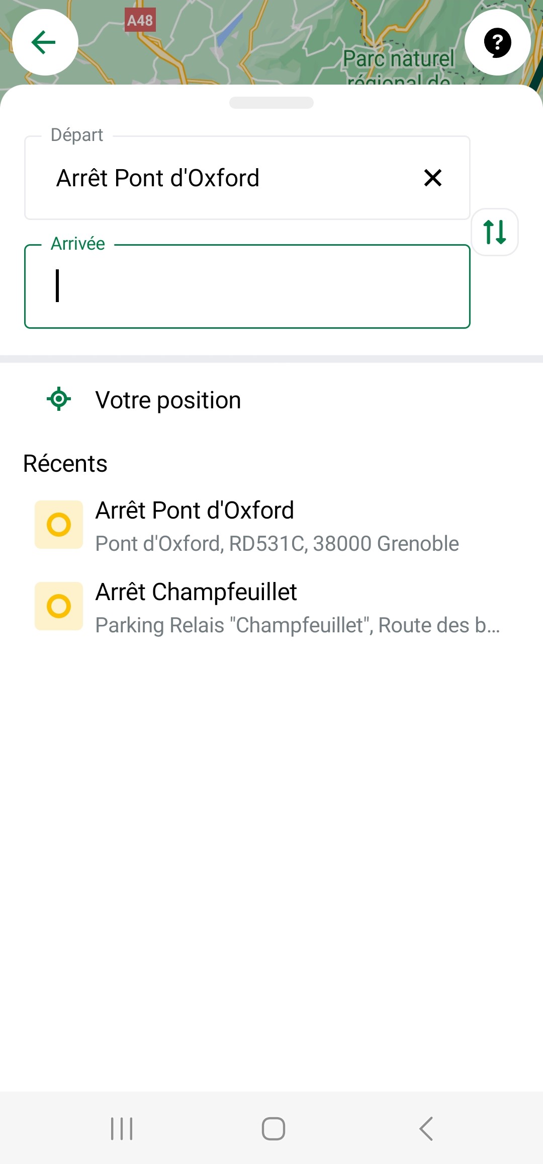Select Parking Relais Champfeuillet address line
This screenshot has height=1164, width=543.
point(297,625)
